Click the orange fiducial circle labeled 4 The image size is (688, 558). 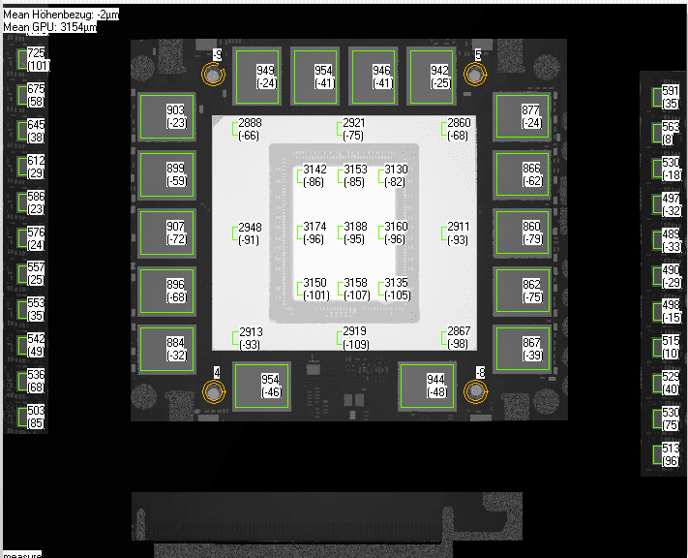[214, 392]
